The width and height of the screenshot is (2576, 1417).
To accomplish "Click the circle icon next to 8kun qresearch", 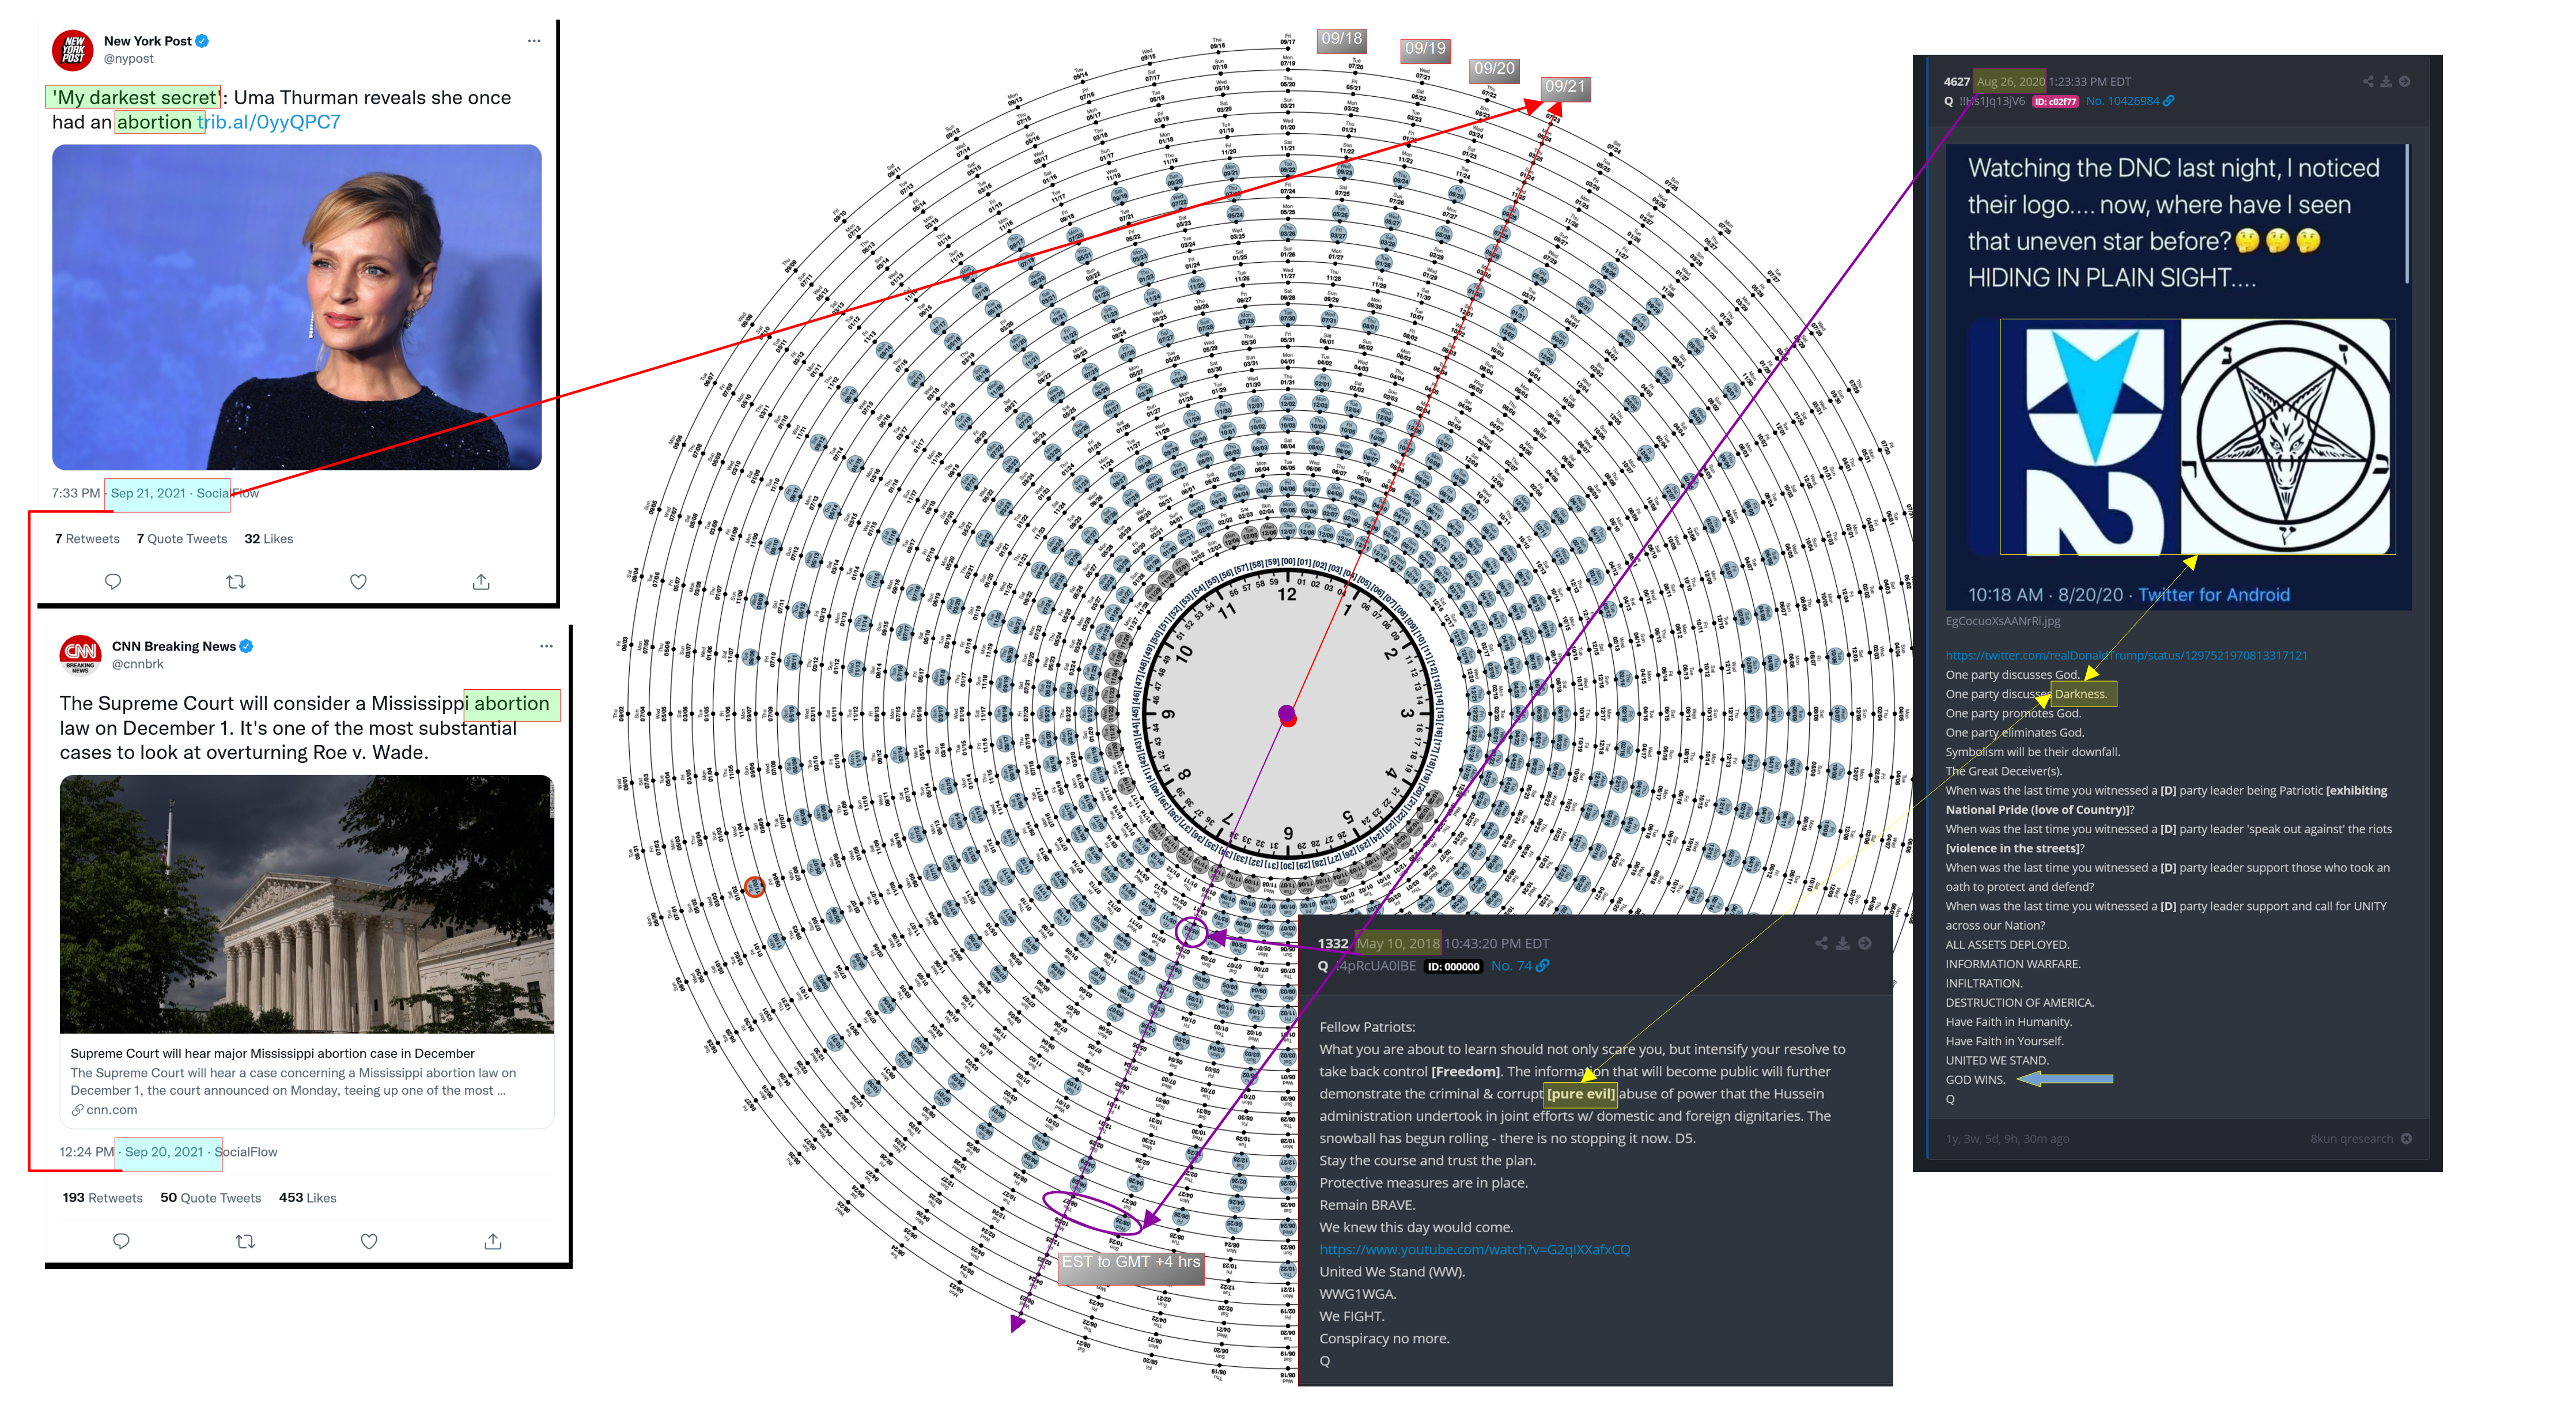I will pyautogui.click(x=2406, y=1139).
